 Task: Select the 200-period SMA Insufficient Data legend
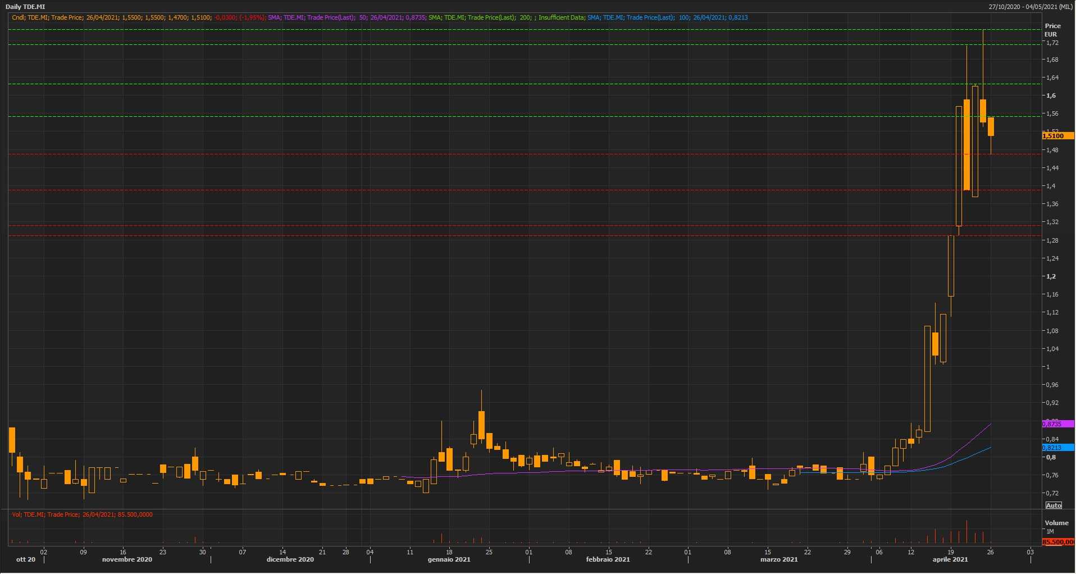click(506, 17)
